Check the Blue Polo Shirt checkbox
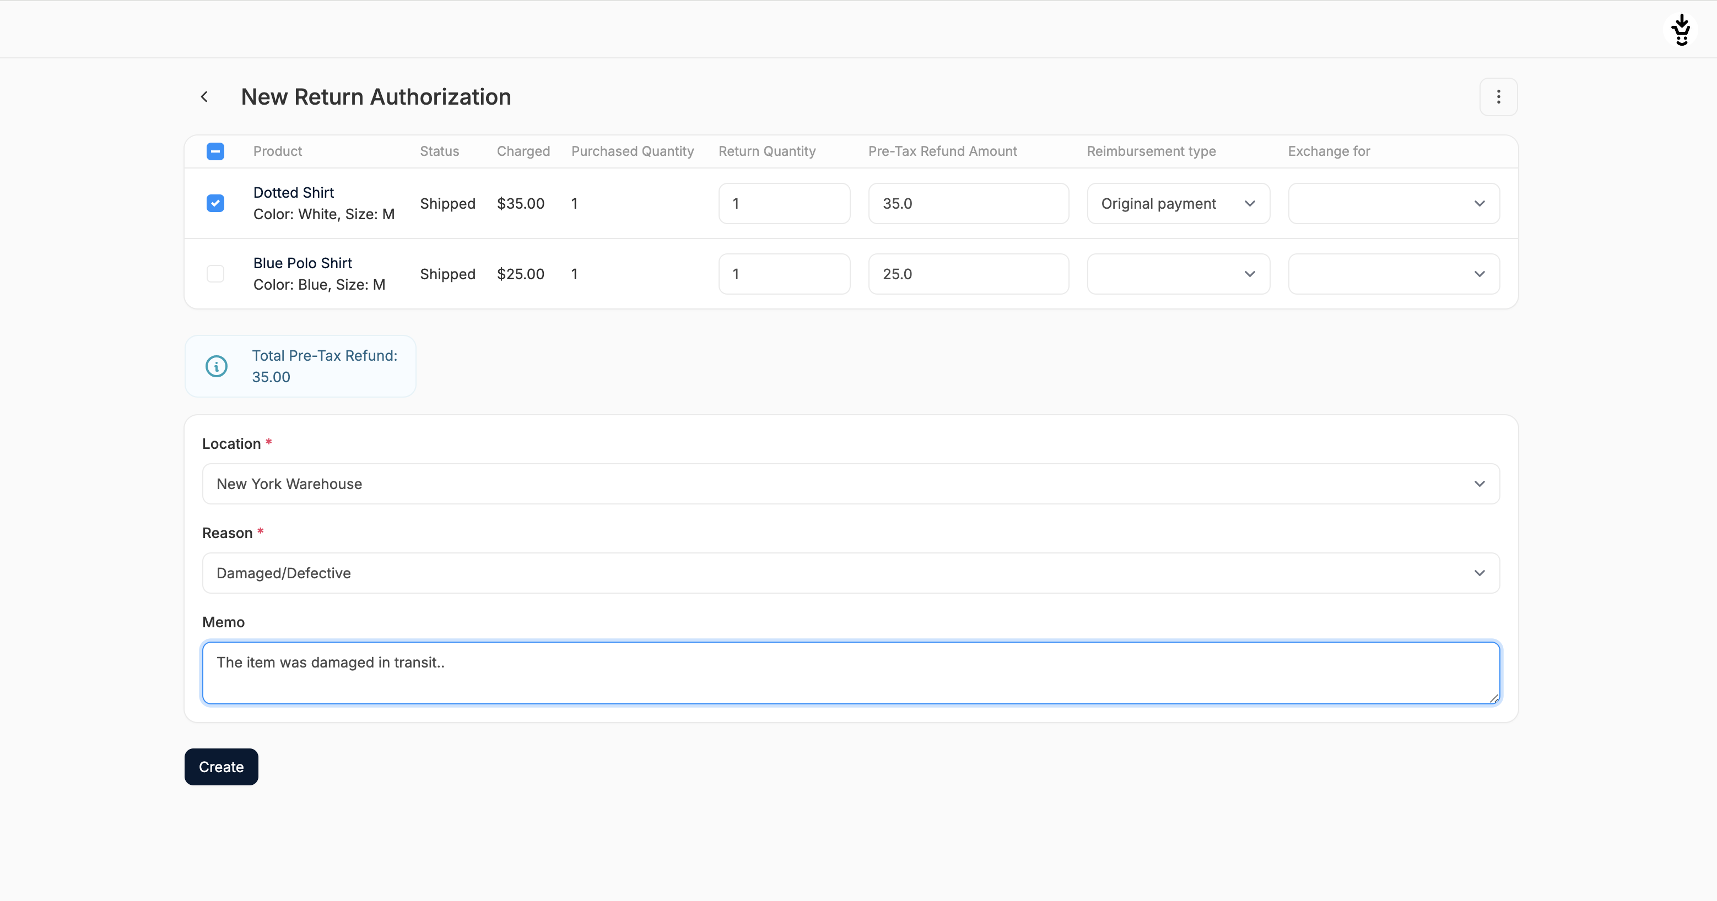 [215, 274]
